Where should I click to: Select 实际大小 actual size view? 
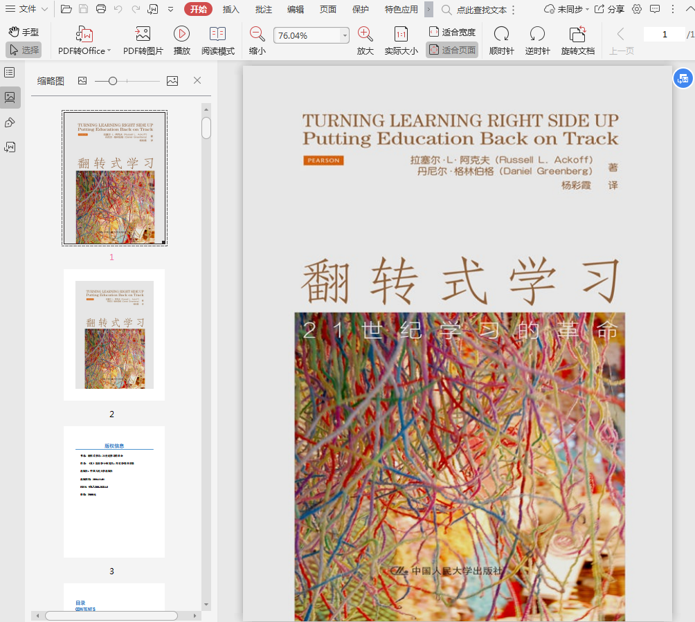(401, 35)
